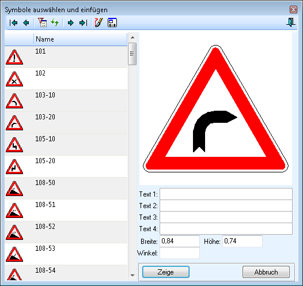Screen dimensions: 303x286
Task: Click the window resize layout icon
Action: coord(112,22)
